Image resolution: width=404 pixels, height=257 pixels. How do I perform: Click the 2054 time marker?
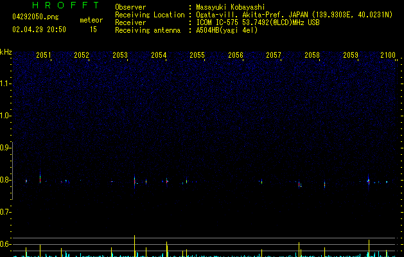(x=159, y=55)
